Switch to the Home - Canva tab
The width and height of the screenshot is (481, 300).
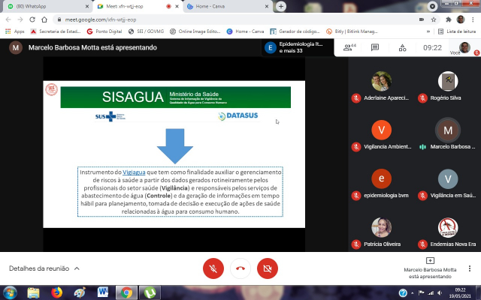tap(228, 7)
